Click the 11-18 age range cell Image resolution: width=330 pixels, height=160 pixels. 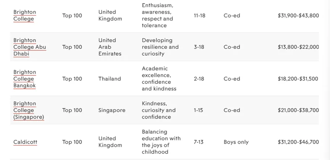click(200, 16)
